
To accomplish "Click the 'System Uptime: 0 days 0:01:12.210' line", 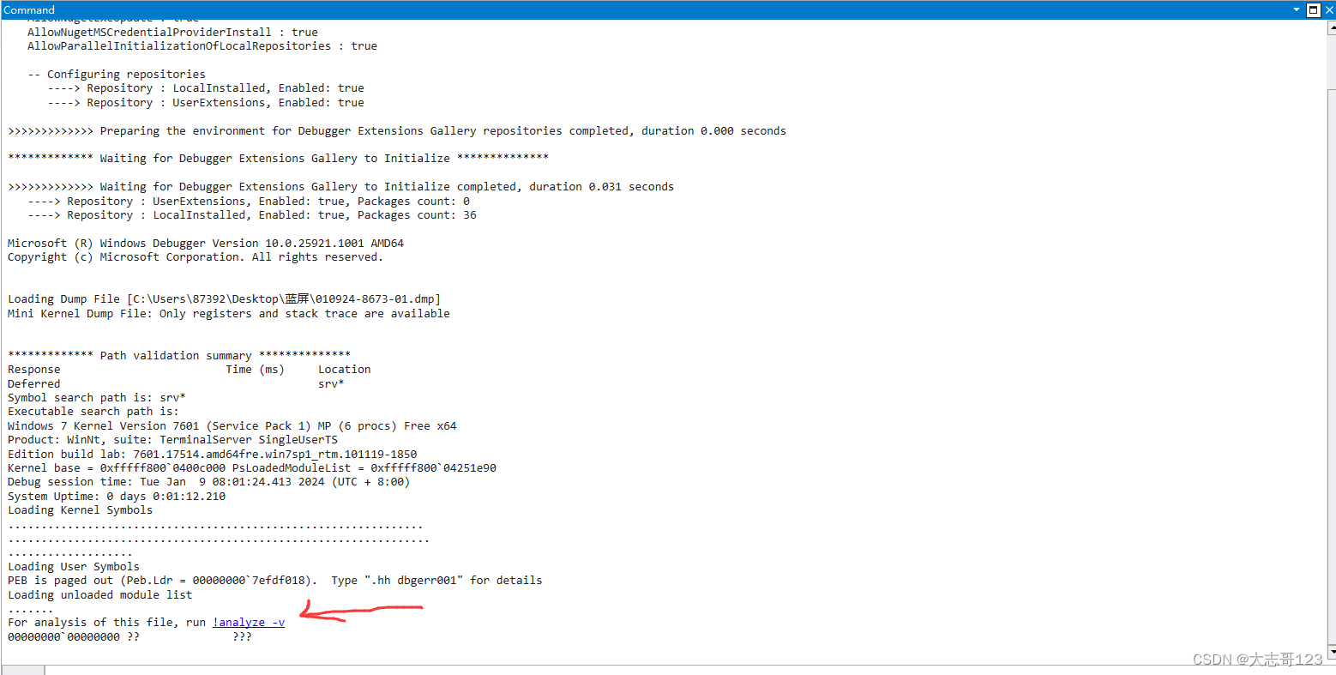I will [117, 497].
